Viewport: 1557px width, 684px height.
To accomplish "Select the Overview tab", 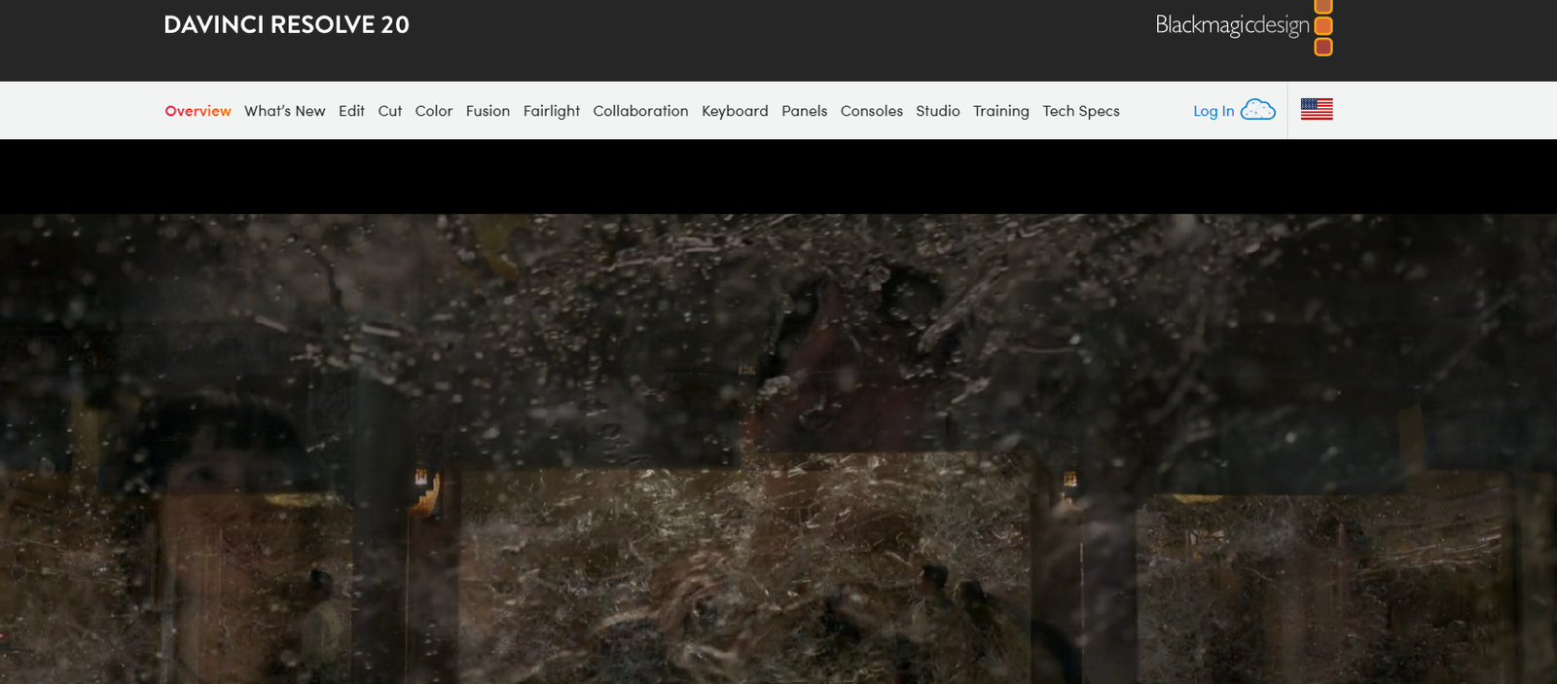I will pyautogui.click(x=198, y=111).
